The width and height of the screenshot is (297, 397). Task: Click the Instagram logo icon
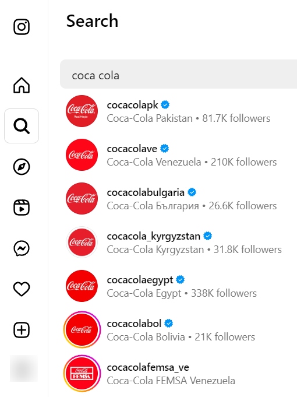22,27
